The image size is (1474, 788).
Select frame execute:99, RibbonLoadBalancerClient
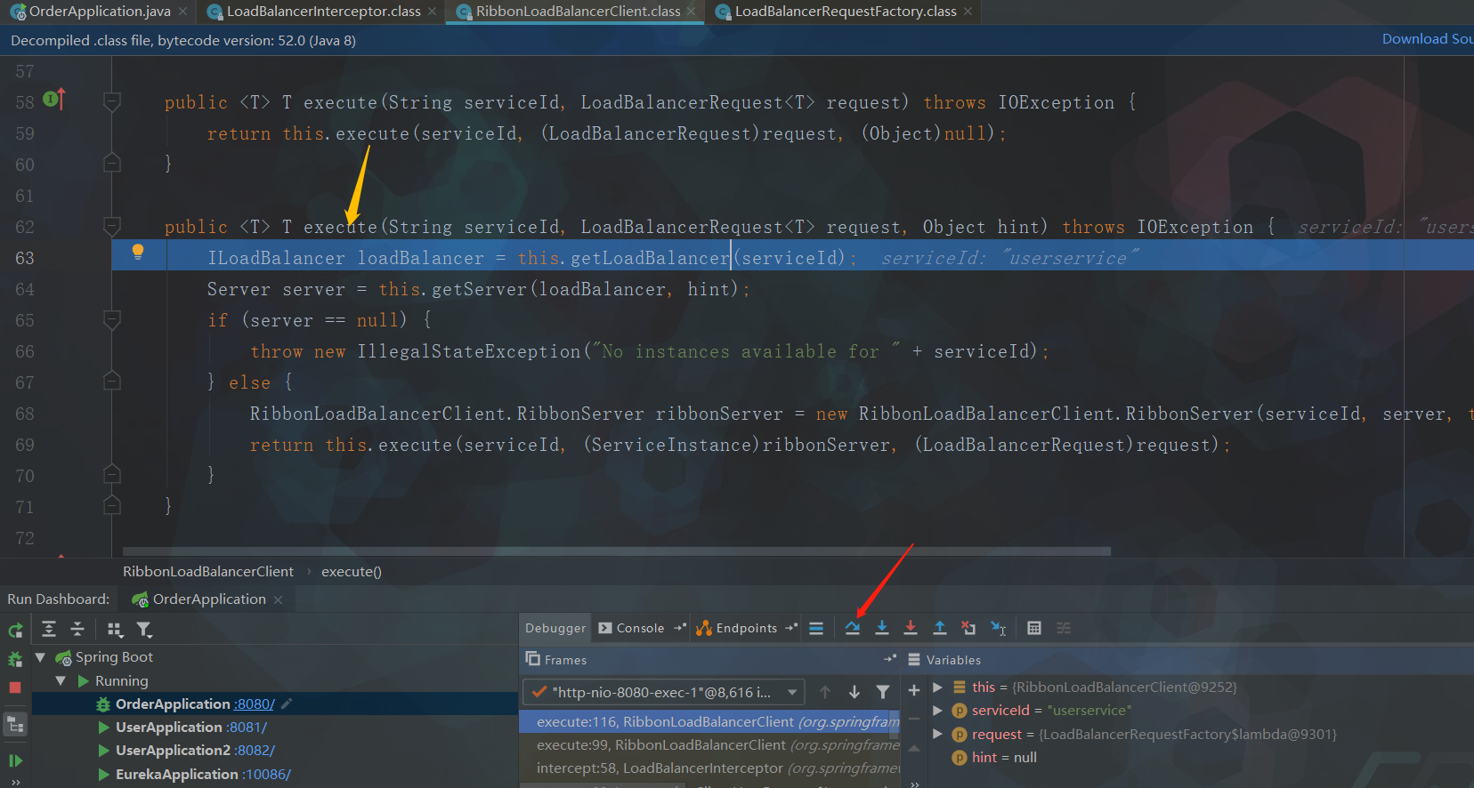click(x=709, y=745)
